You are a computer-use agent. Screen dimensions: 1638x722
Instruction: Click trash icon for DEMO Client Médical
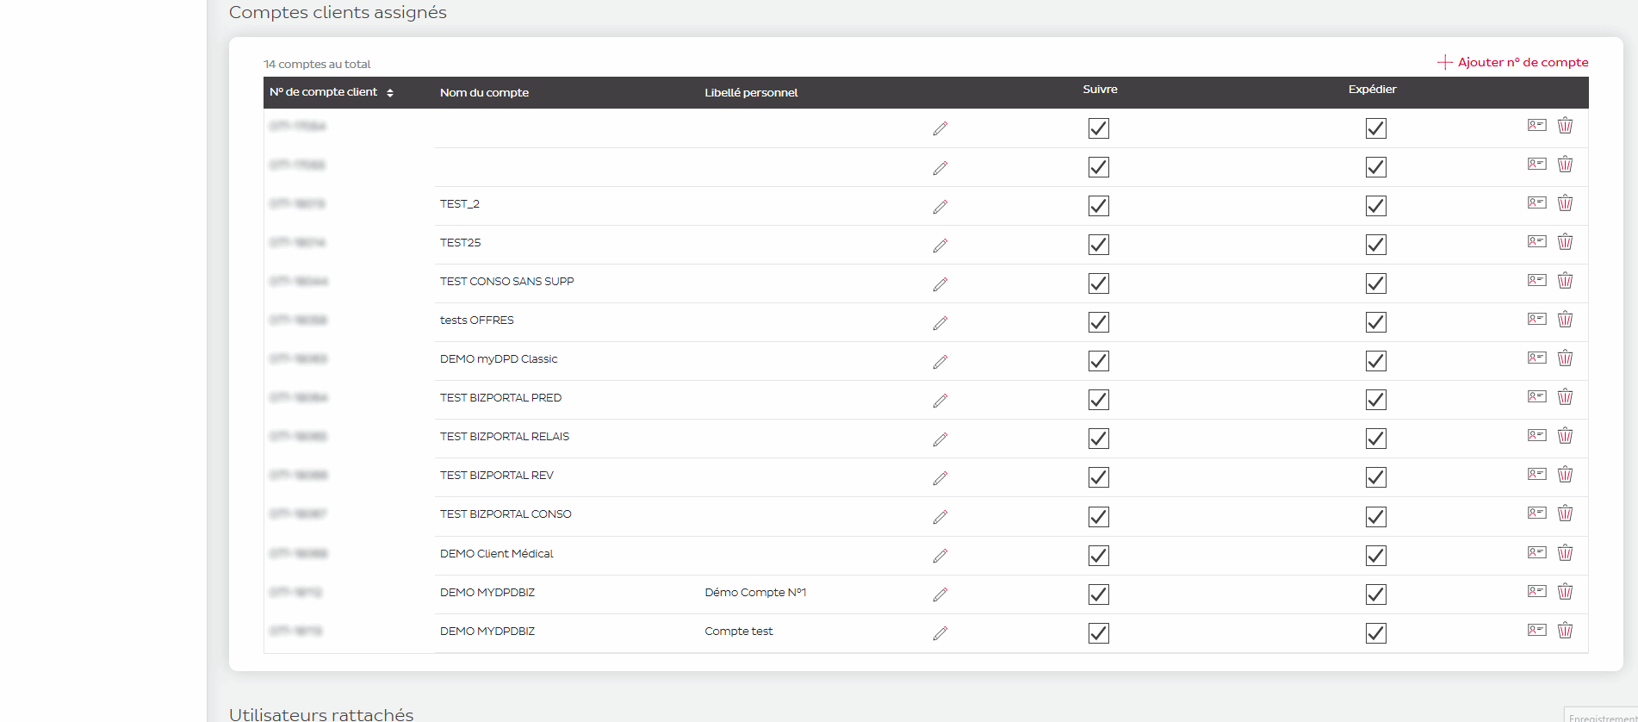(x=1565, y=553)
